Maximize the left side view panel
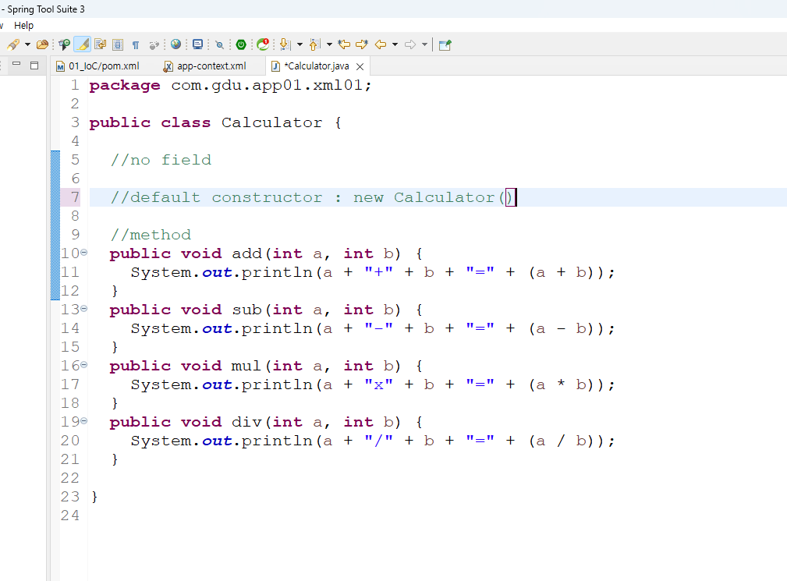 pyautogui.click(x=34, y=66)
